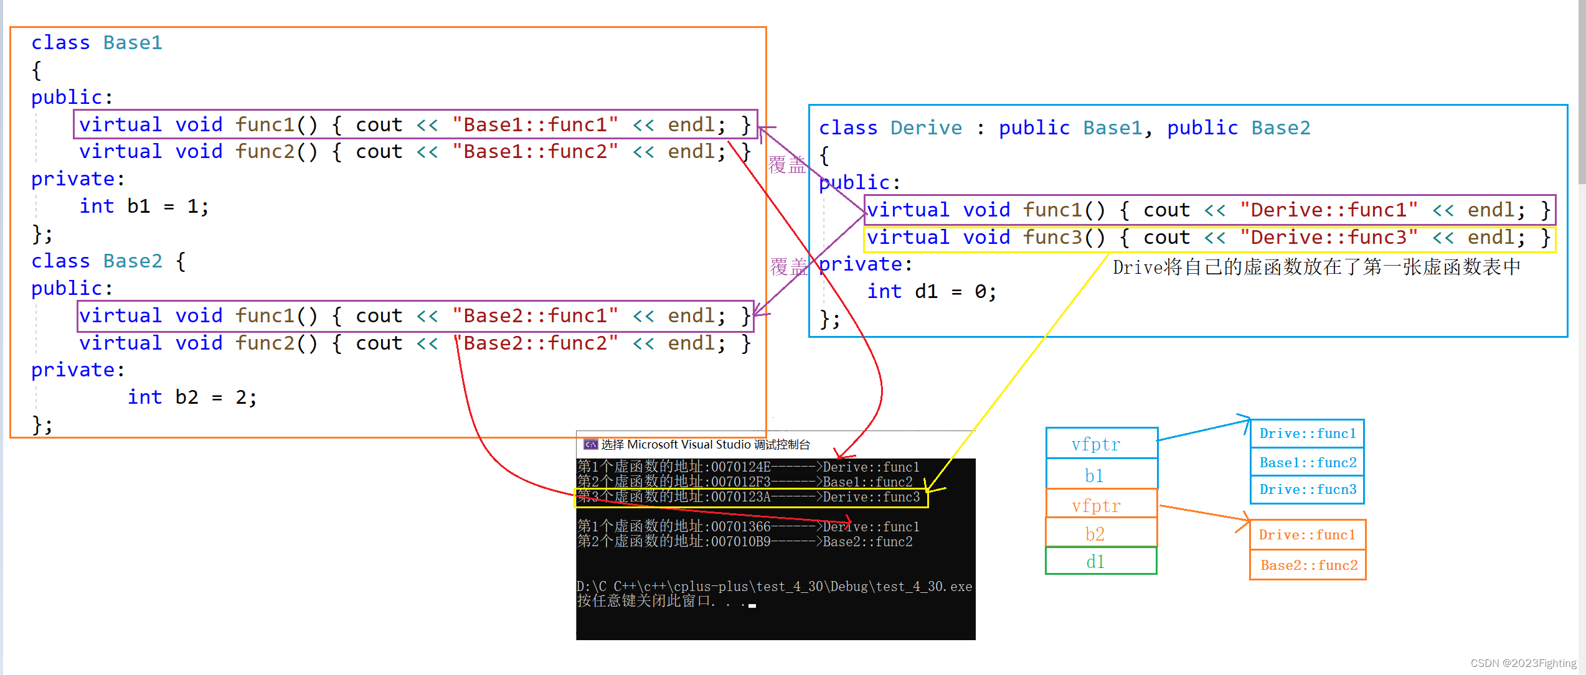Click the Base1::func2 vtable entry
1586x675 pixels.
[x=1307, y=462]
